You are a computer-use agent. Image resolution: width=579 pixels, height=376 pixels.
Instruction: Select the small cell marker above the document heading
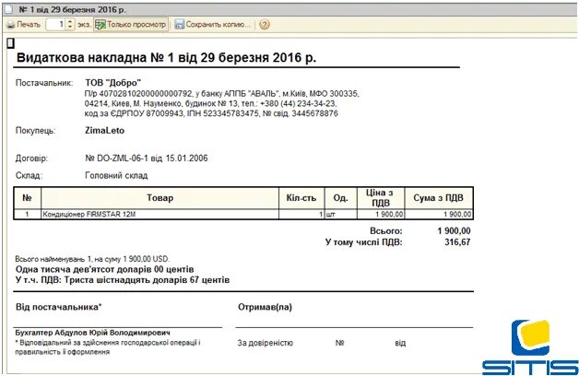[10, 43]
